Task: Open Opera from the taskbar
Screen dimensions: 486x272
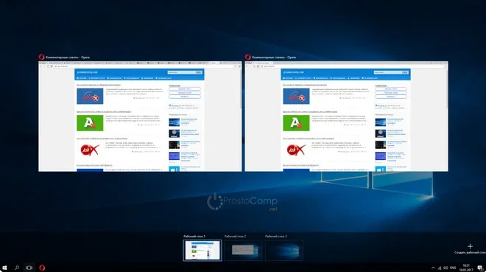Action: pos(42,268)
